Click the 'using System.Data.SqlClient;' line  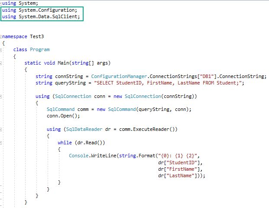click(x=41, y=16)
